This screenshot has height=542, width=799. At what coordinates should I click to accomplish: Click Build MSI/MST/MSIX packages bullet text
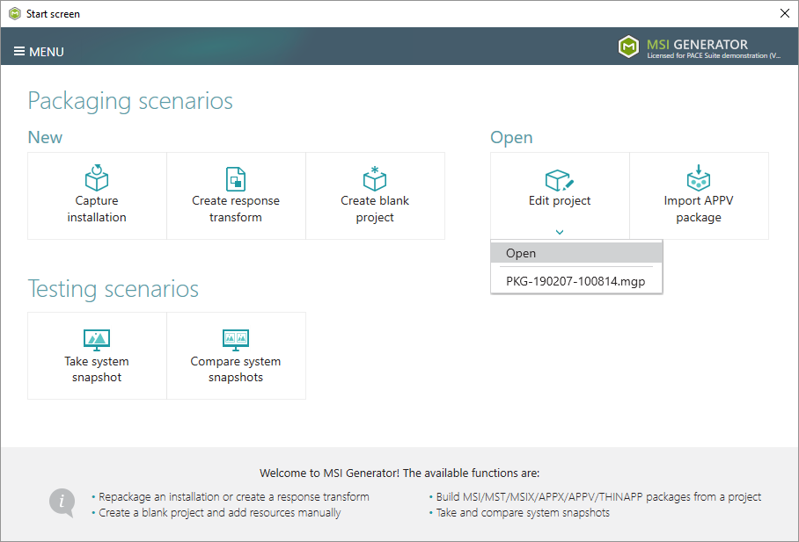(598, 496)
